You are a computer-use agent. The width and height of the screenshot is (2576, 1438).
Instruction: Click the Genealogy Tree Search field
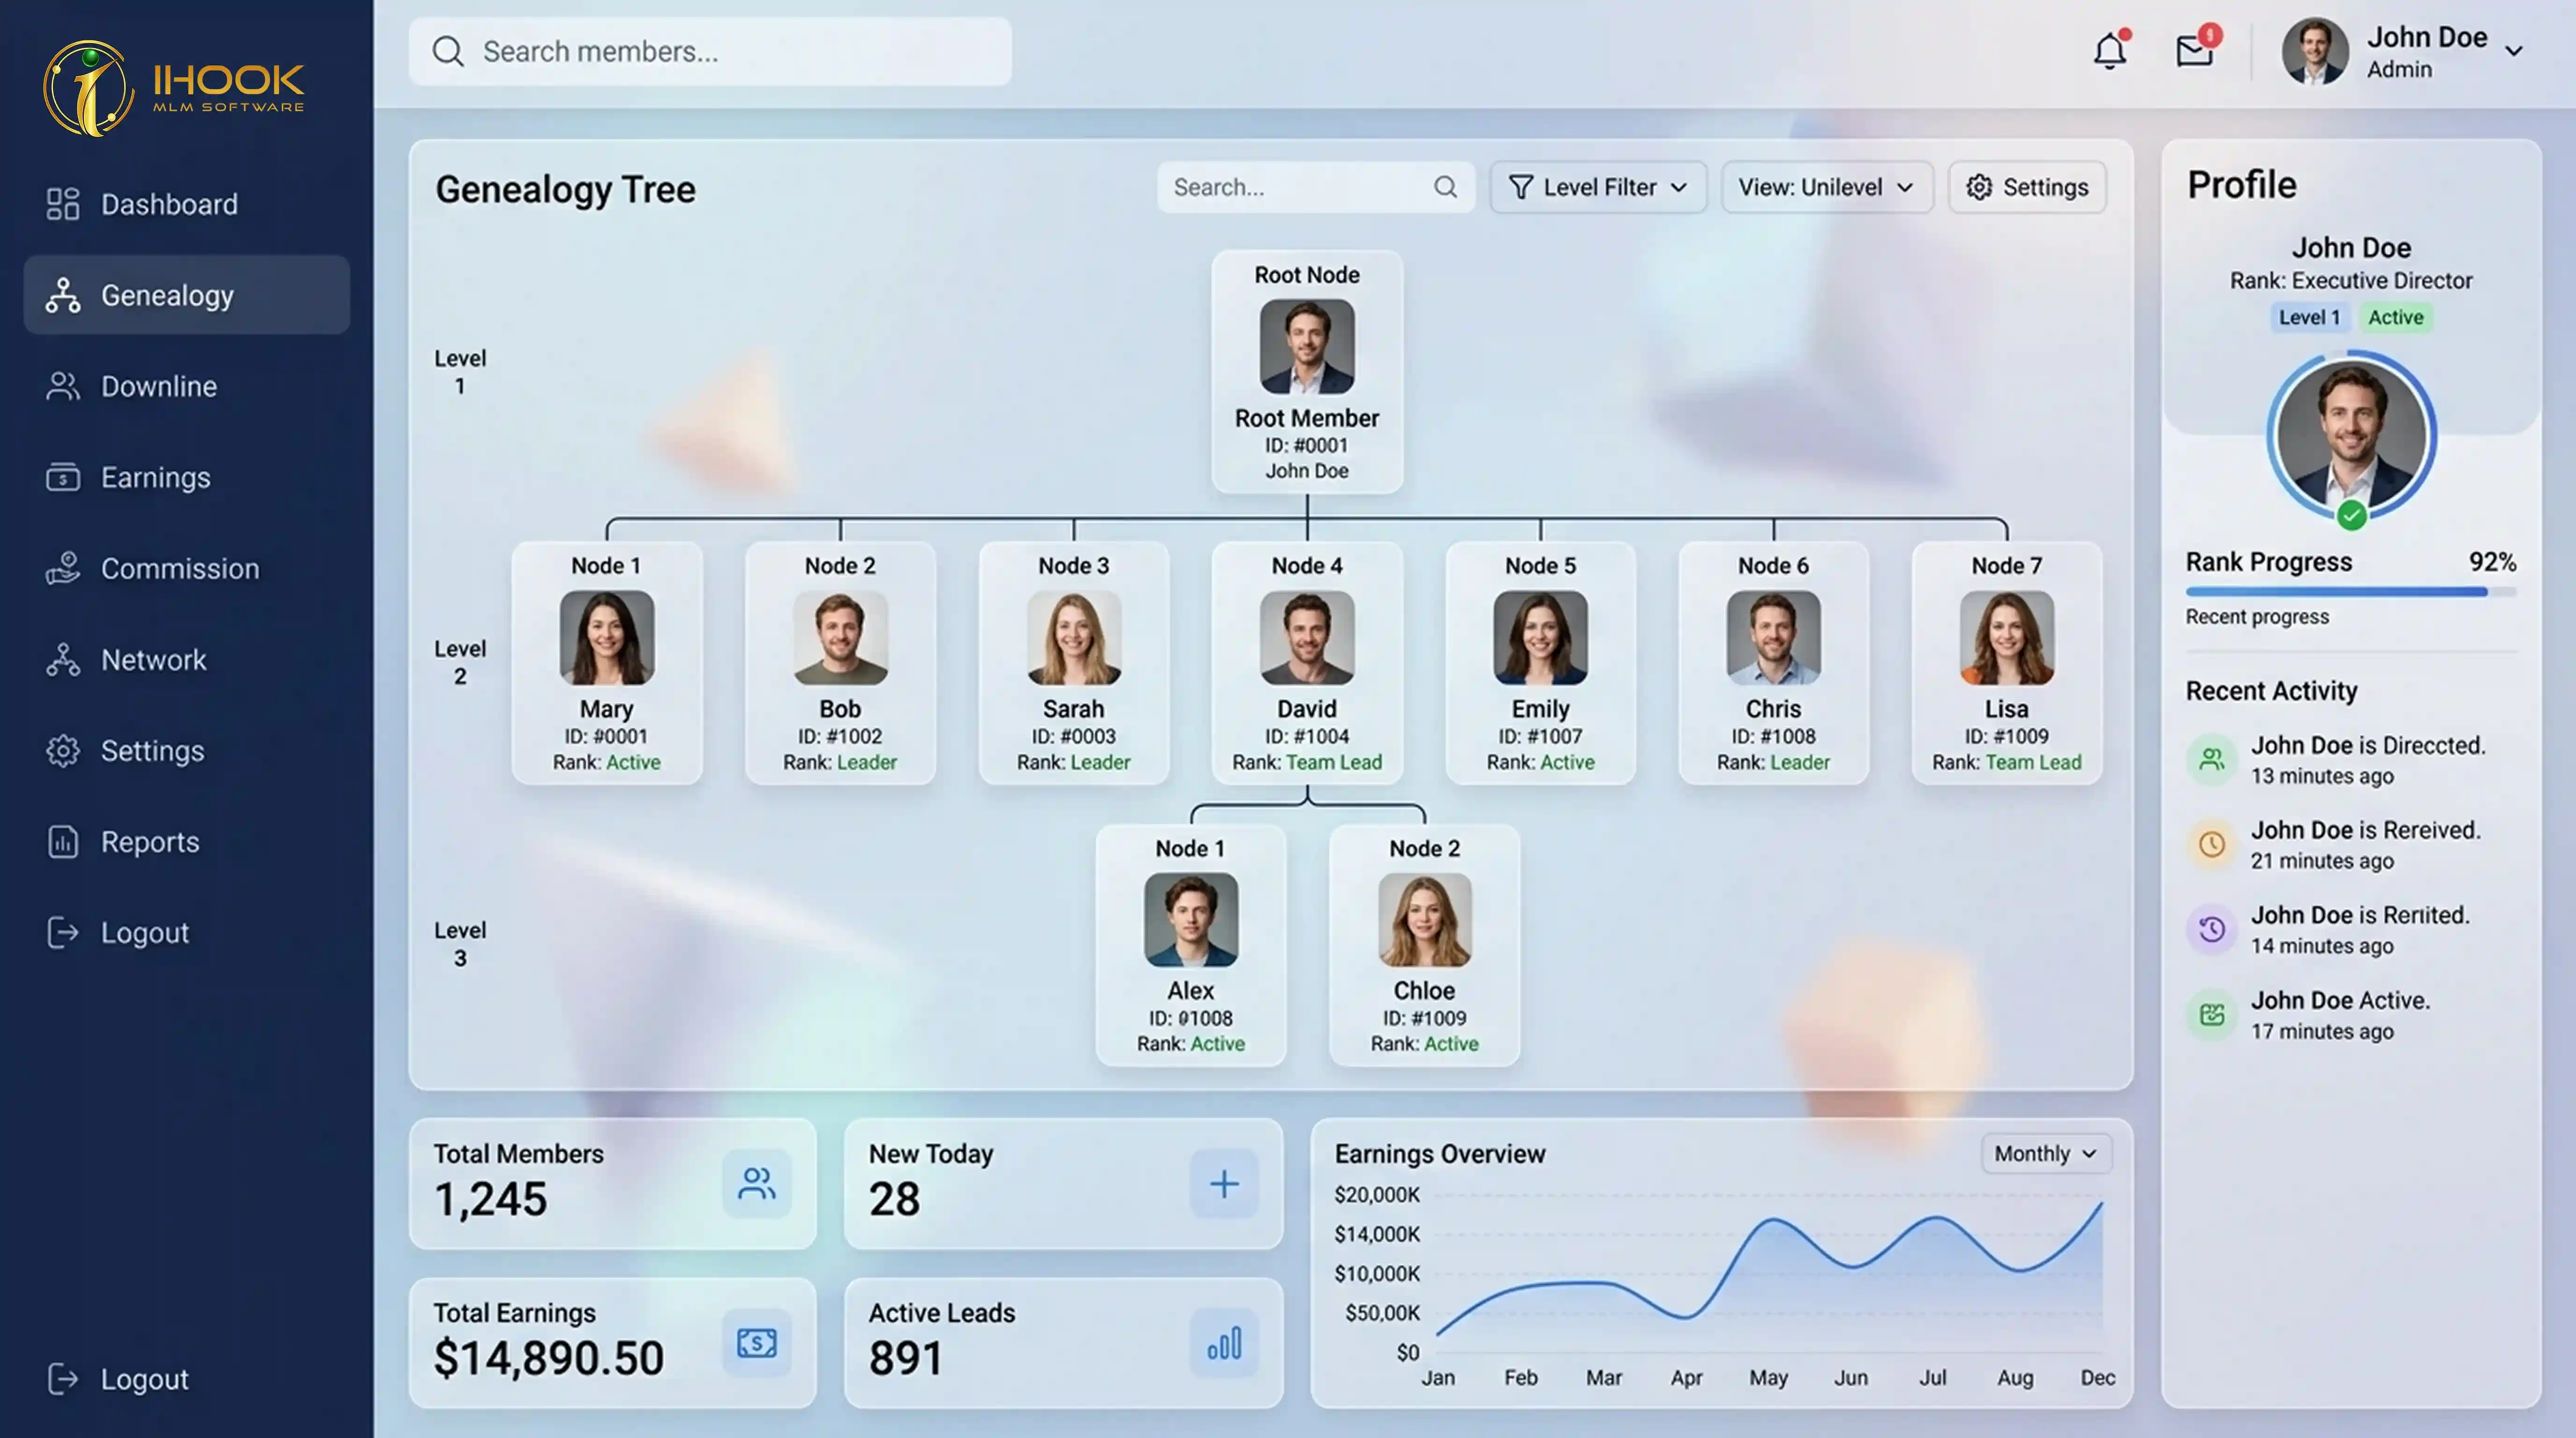1315,187
